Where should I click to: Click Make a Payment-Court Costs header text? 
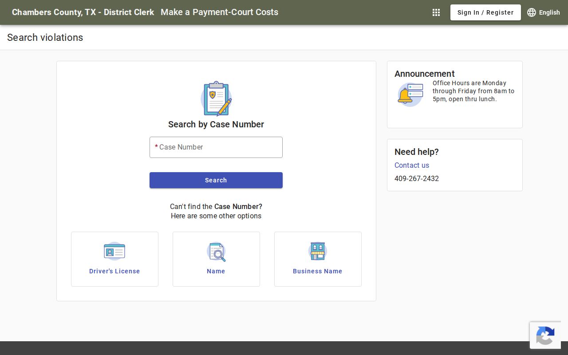click(220, 12)
